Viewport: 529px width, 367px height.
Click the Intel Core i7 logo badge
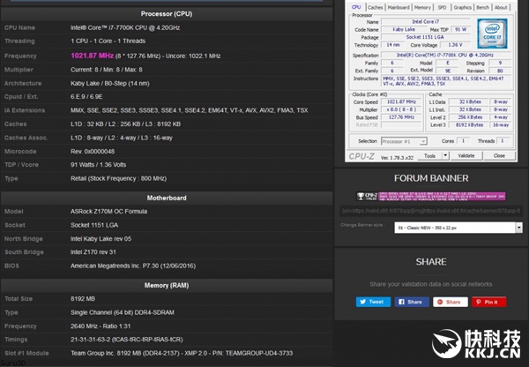[492, 34]
